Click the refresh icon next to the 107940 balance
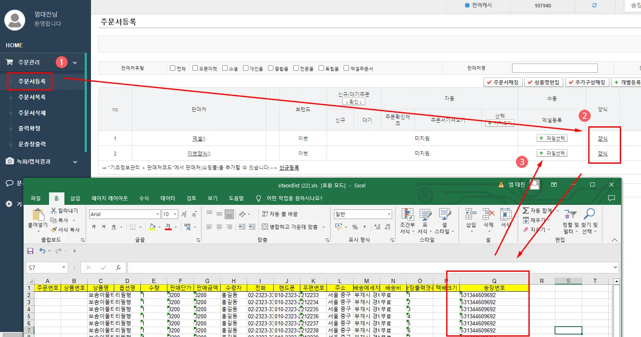This screenshot has width=641, height=337. (594, 5)
